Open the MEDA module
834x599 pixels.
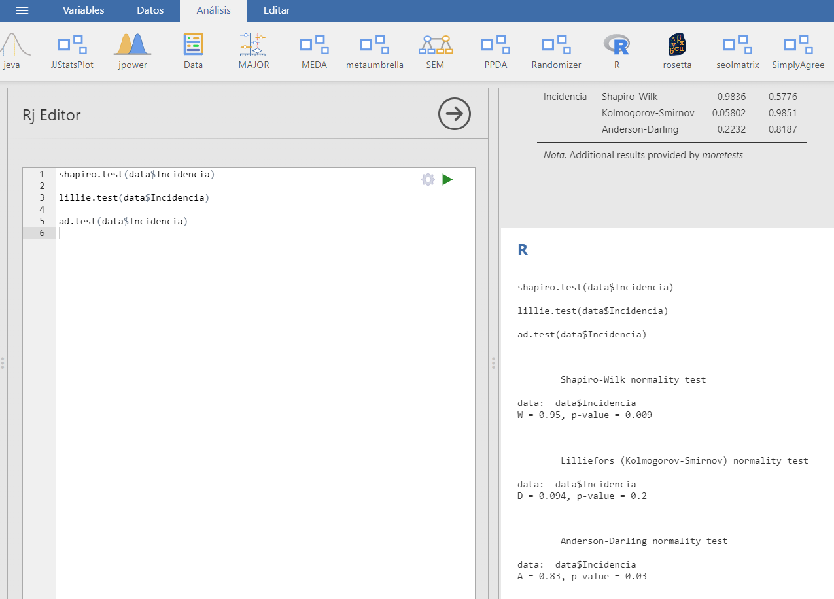314,51
